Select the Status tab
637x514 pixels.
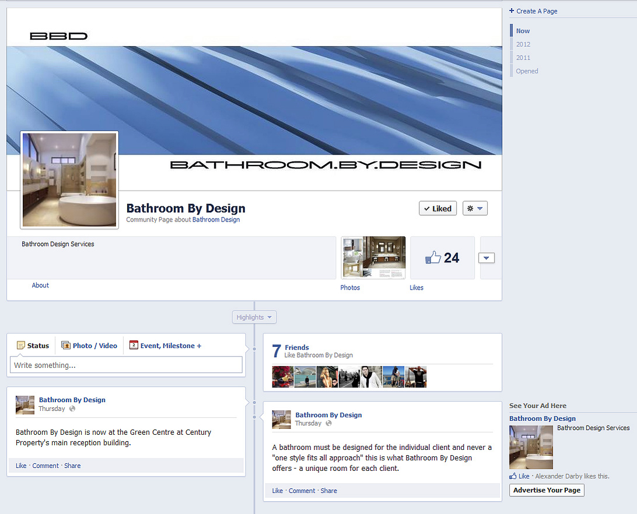[x=33, y=346]
